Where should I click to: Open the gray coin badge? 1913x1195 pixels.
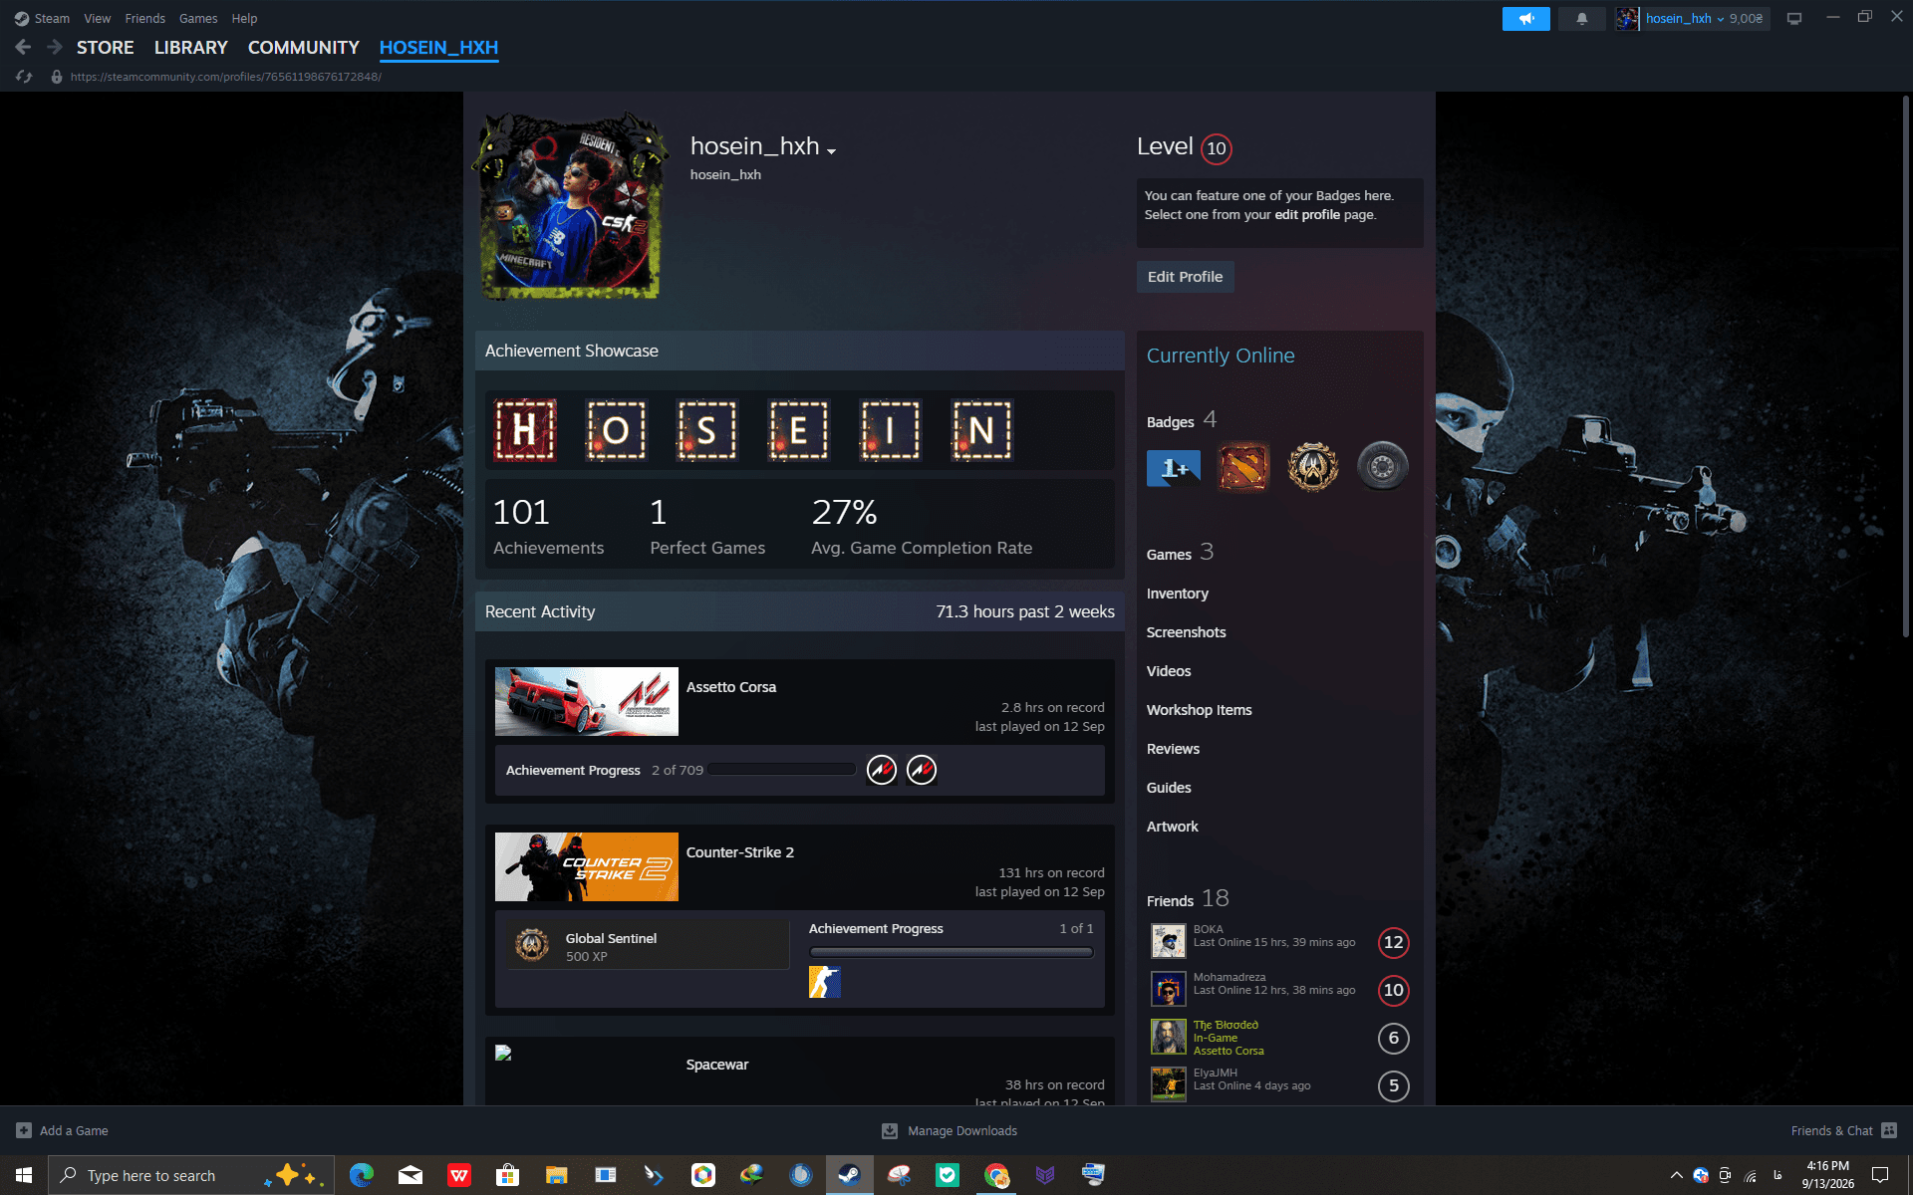point(1382,466)
